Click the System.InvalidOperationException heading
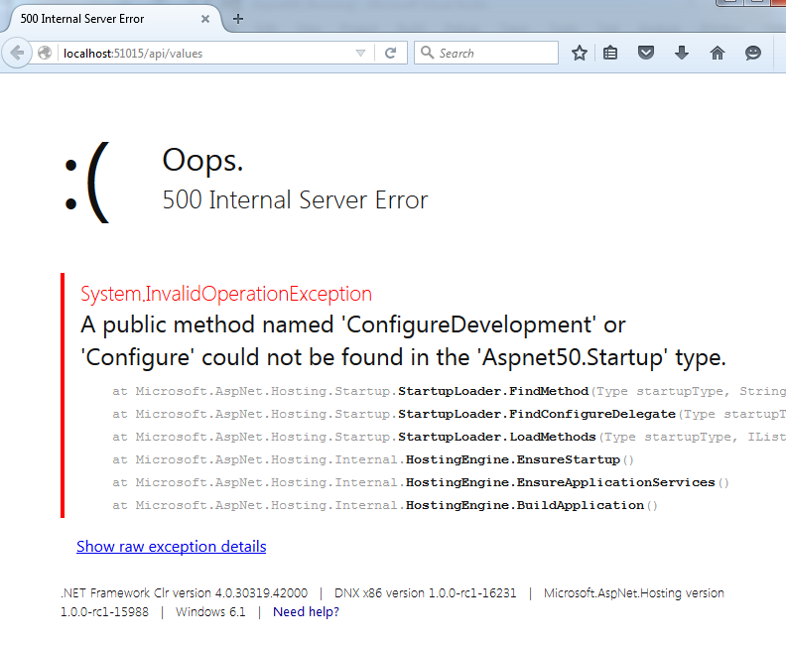This screenshot has width=786, height=646. [x=226, y=294]
